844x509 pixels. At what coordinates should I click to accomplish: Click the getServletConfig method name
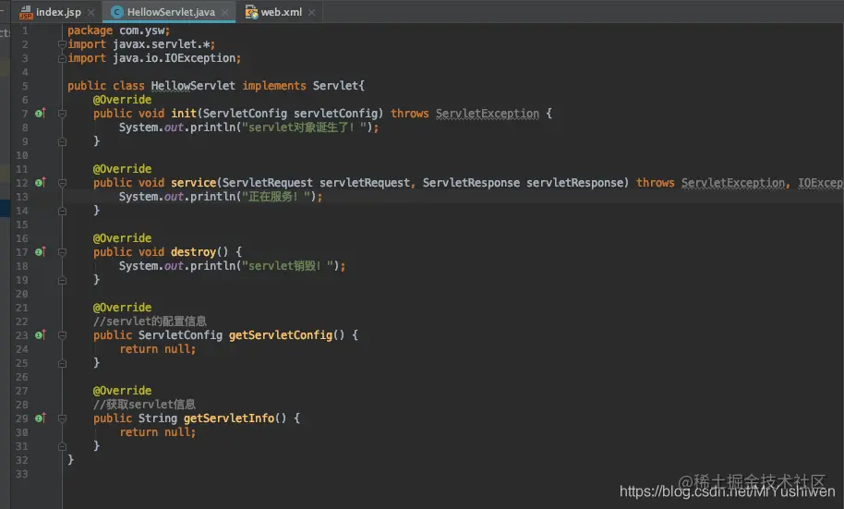point(281,335)
